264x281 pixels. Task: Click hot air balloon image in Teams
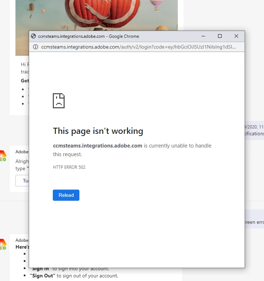[x=97, y=15]
